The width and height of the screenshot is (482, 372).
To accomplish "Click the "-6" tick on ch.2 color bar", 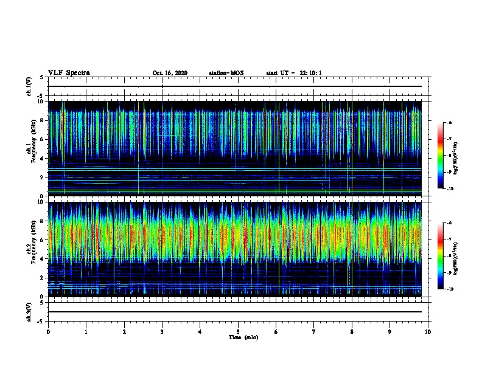I will tap(449, 223).
